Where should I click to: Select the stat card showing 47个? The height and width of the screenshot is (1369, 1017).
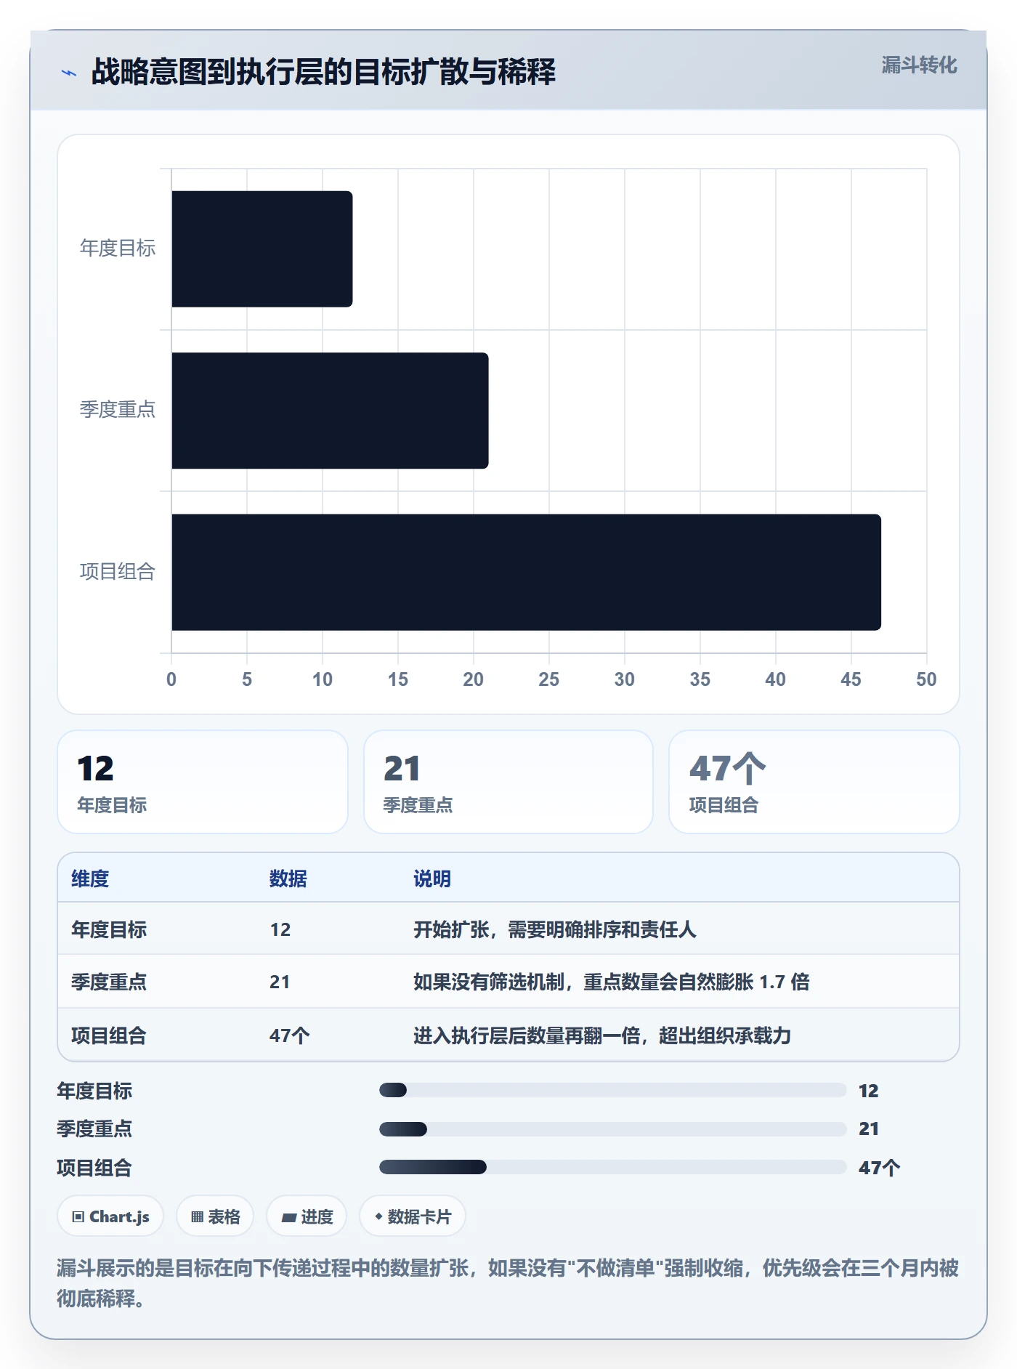pyautogui.click(x=814, y=782)
